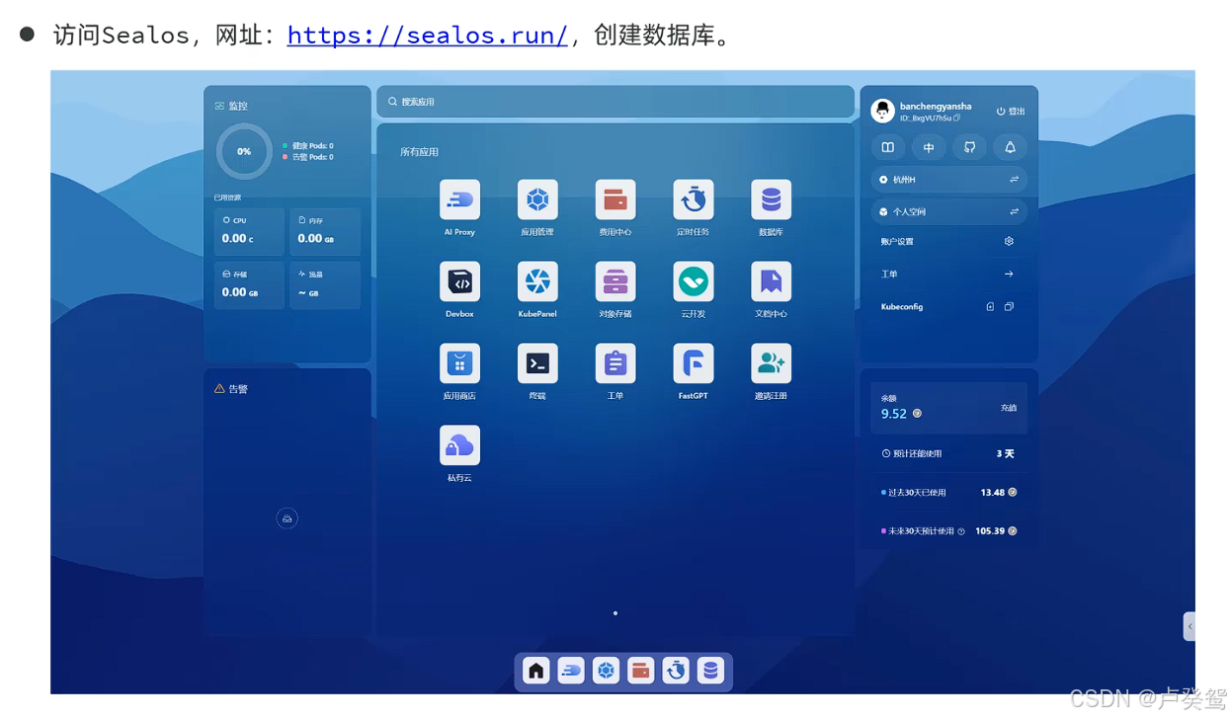This screenshot has height=718, width=1231.
Task: Open 邀请注册 invite registration icon
Action: tap(771, 363)
